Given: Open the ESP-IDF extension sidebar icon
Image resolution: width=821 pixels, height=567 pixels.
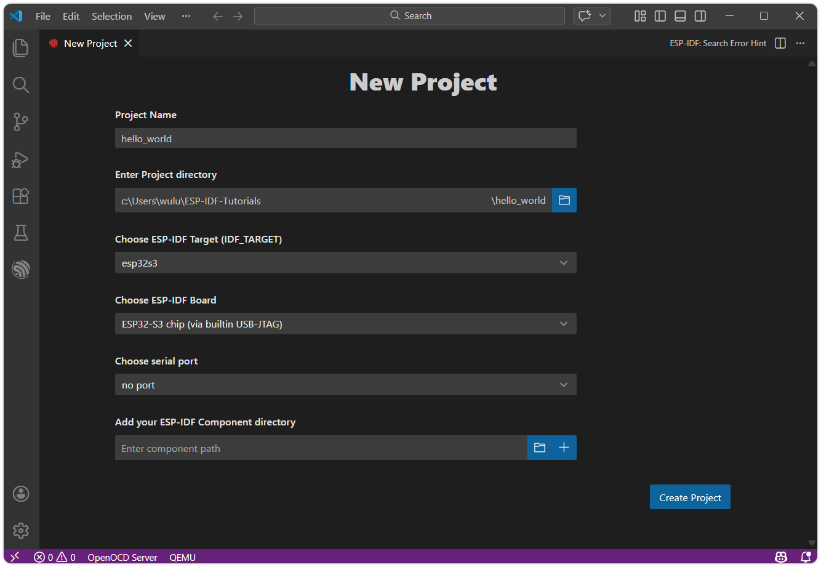Looking at the screenshot, I should tap(21, 269).
